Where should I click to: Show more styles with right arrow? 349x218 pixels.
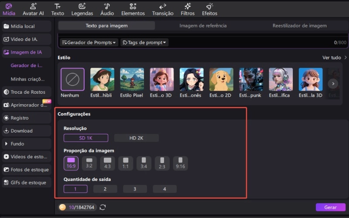333,84
